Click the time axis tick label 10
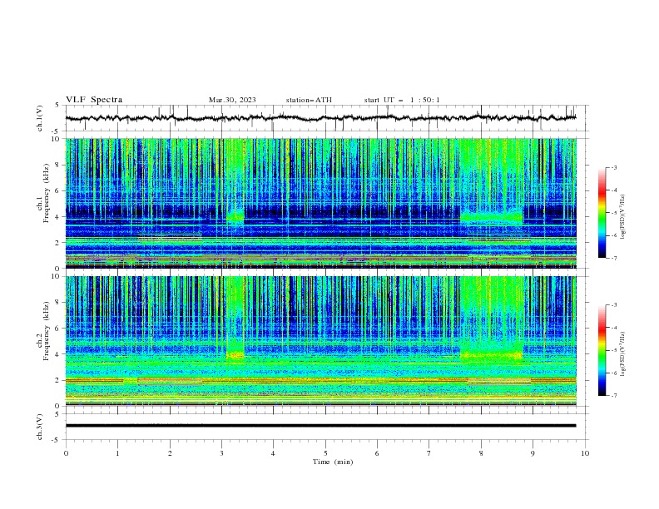 [x=585, y=453]
